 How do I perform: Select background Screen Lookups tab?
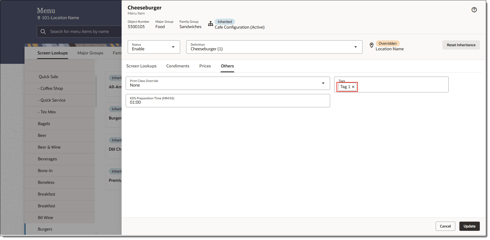pyautogui.click(x=53, y=53)
